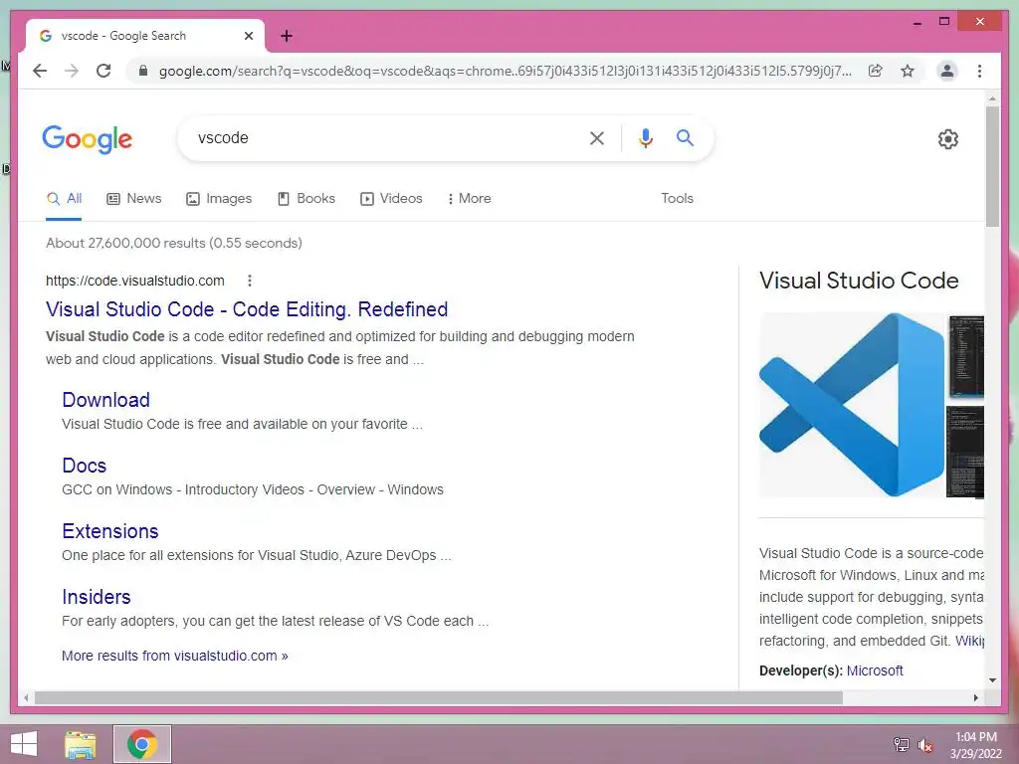The height and width of the screenshot is (764, 1019).
Task: Switch to the Images tab
Action: coord(219,198)
